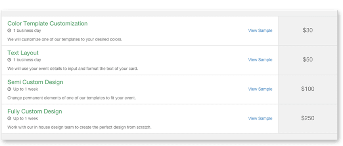Click the template colors description text
This screenshot has width=343, height=146.
point(65,40)
